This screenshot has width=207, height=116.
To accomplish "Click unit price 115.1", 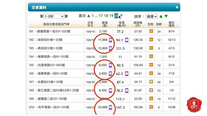I will tap(120, 99).
